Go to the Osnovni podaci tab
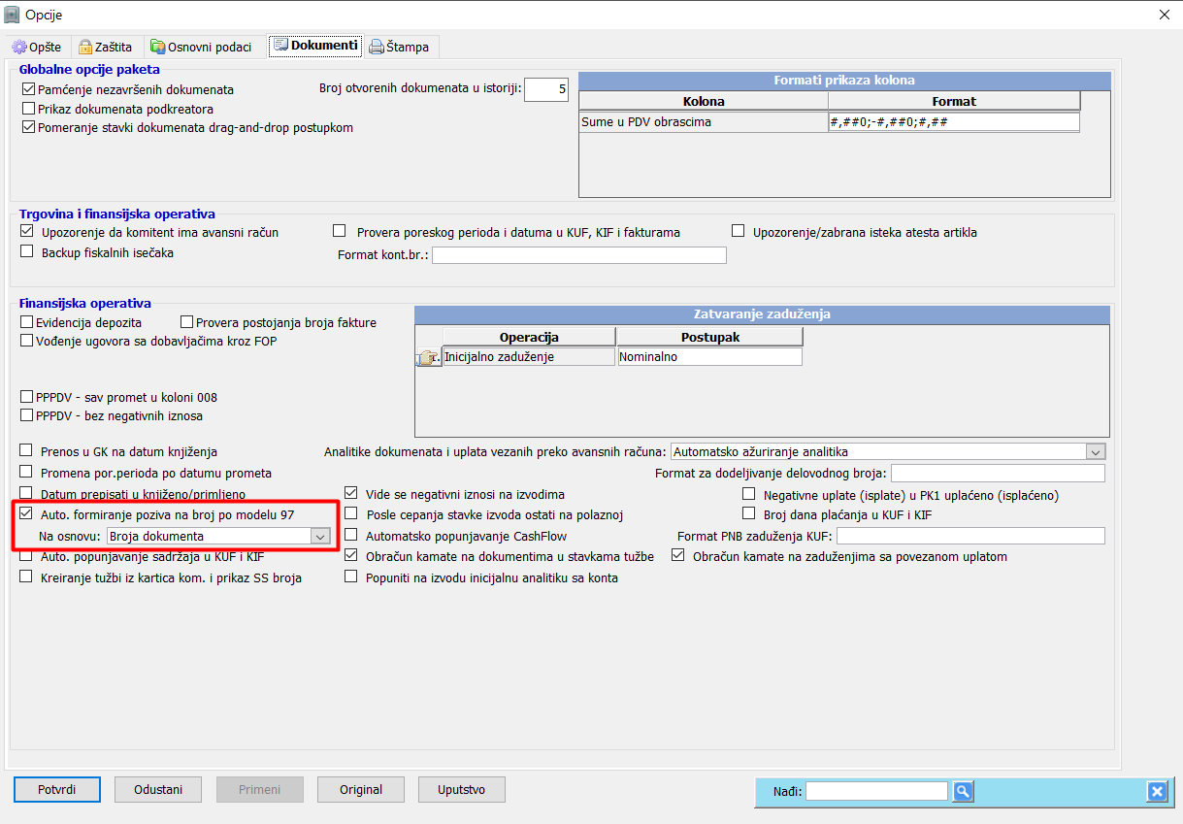 click(202, 47)
